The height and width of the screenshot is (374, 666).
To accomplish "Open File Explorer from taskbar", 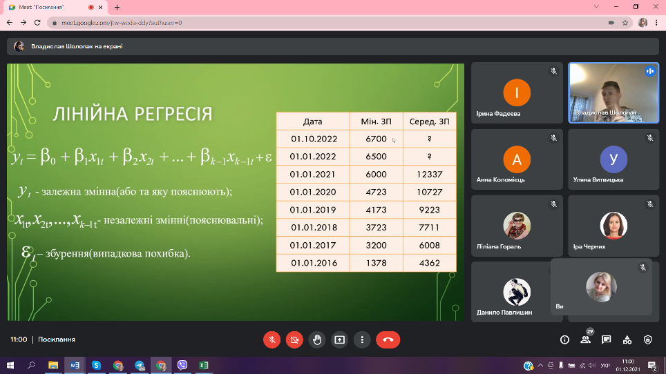I will [53, 365].
